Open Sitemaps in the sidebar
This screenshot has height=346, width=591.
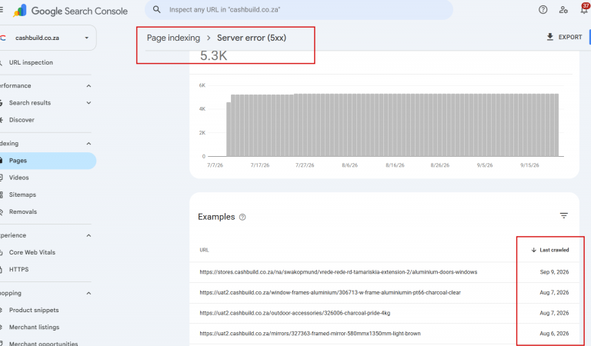22,195
